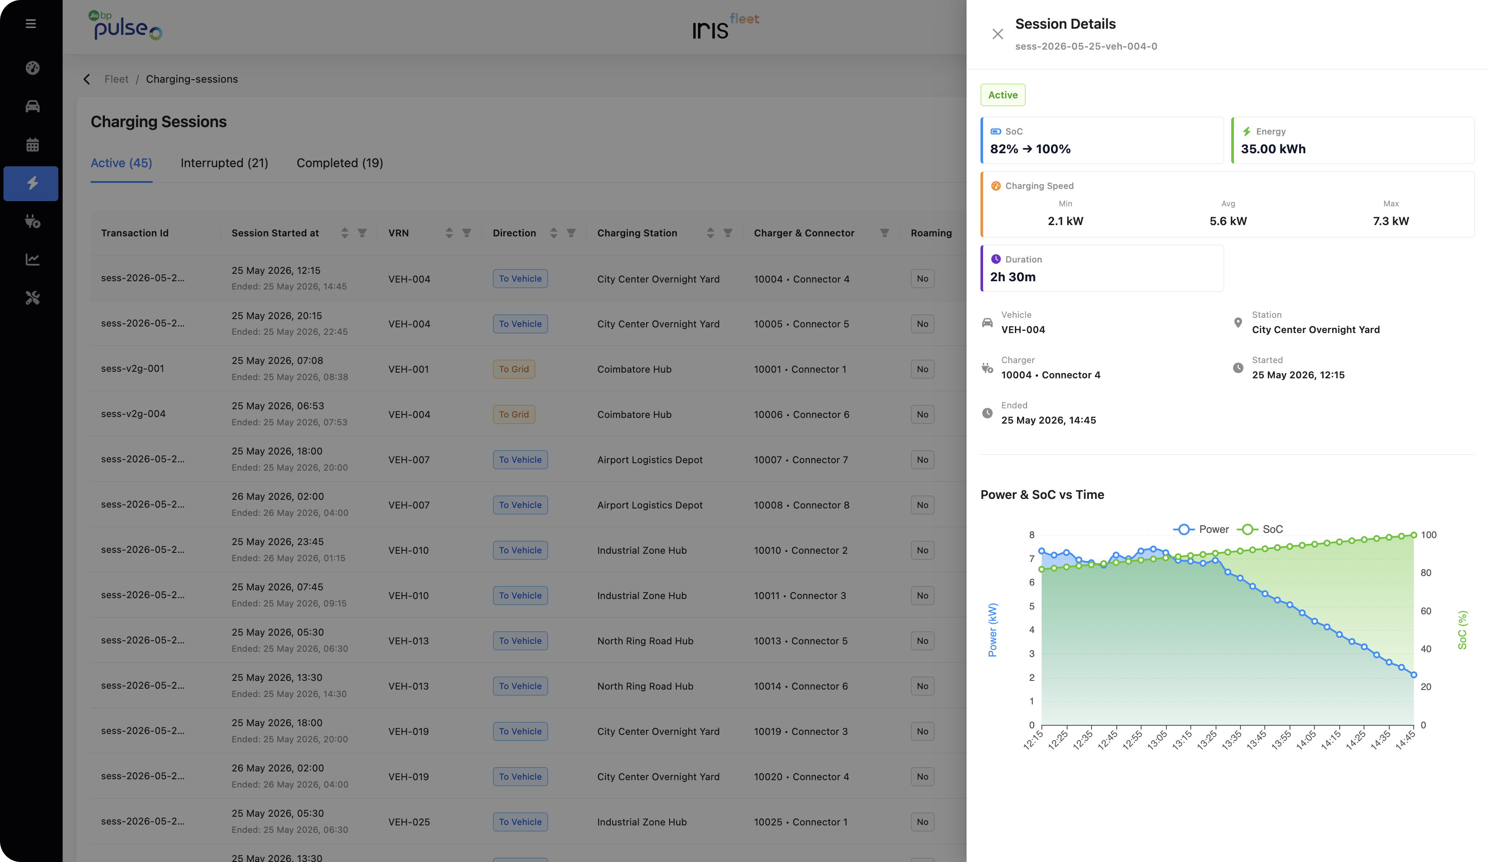Click the first Power data point at 12:15
Screen dimensions: 1489x862
click(x=1042, y=551)
